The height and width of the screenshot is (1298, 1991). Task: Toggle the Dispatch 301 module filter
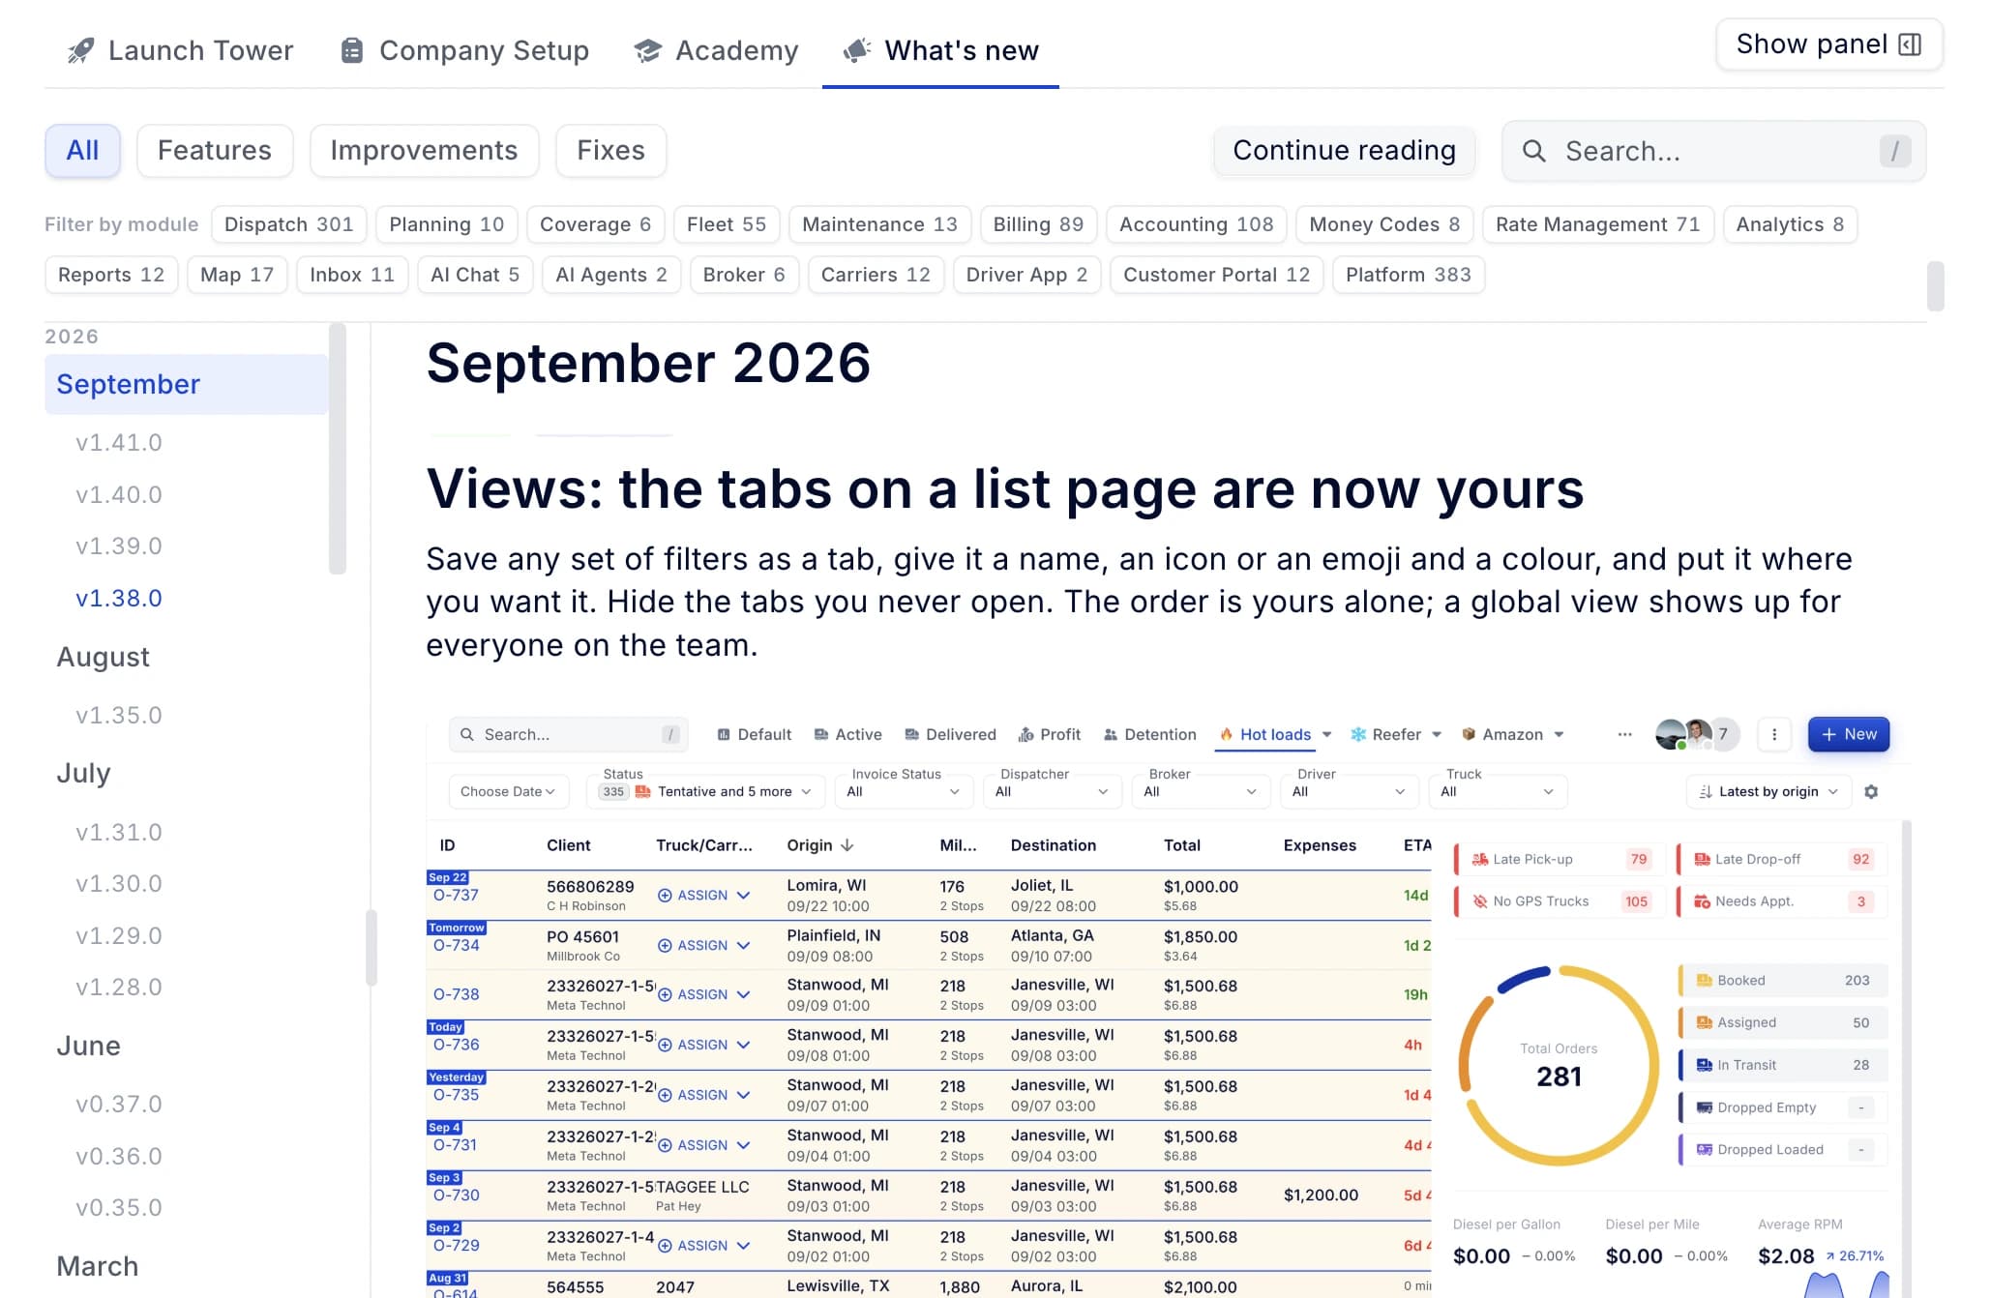click(288, 224)
